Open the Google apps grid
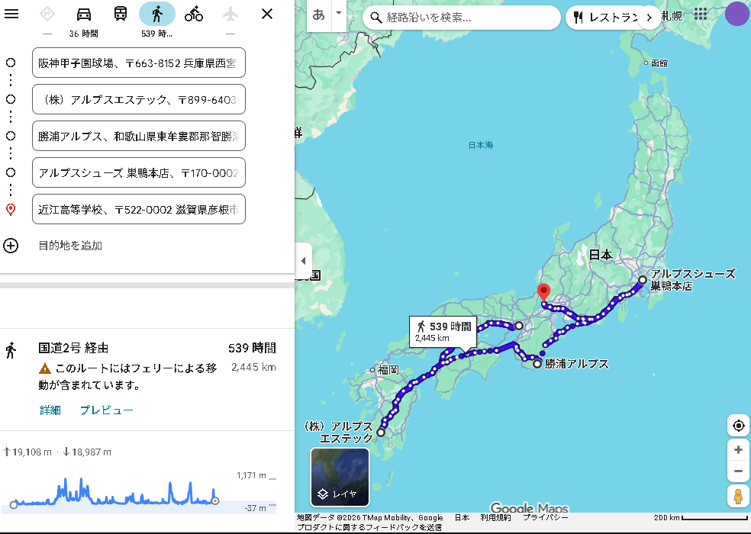 700,14
